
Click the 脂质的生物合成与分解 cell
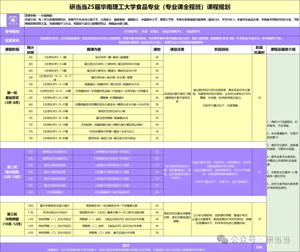click(112, 111)
